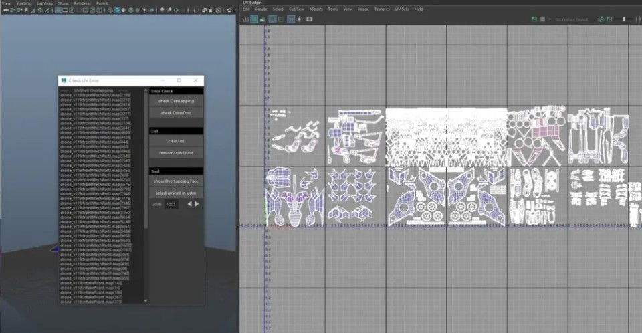Enable wireframe display in the viewport toolbar
The width and height of the screenshot is (642, 333).
tap(108, 11)
